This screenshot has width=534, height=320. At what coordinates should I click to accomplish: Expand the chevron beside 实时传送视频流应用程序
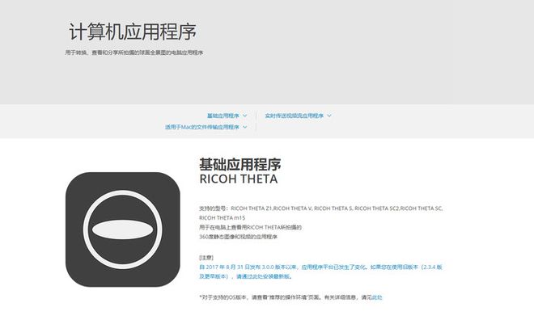point(329,116)
